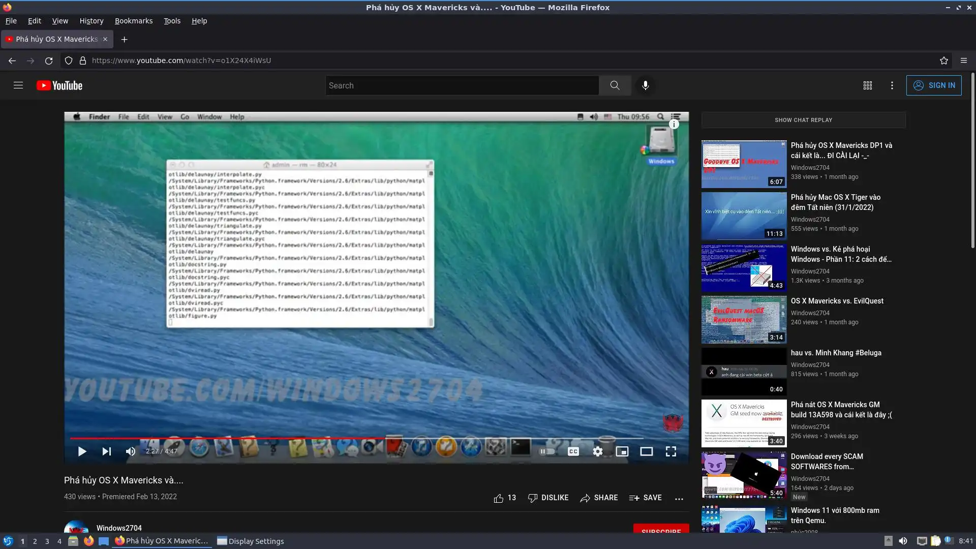The image size is (976, 549).
Task: Open the Bookmarks menu
Action: (x=133, y=21)
